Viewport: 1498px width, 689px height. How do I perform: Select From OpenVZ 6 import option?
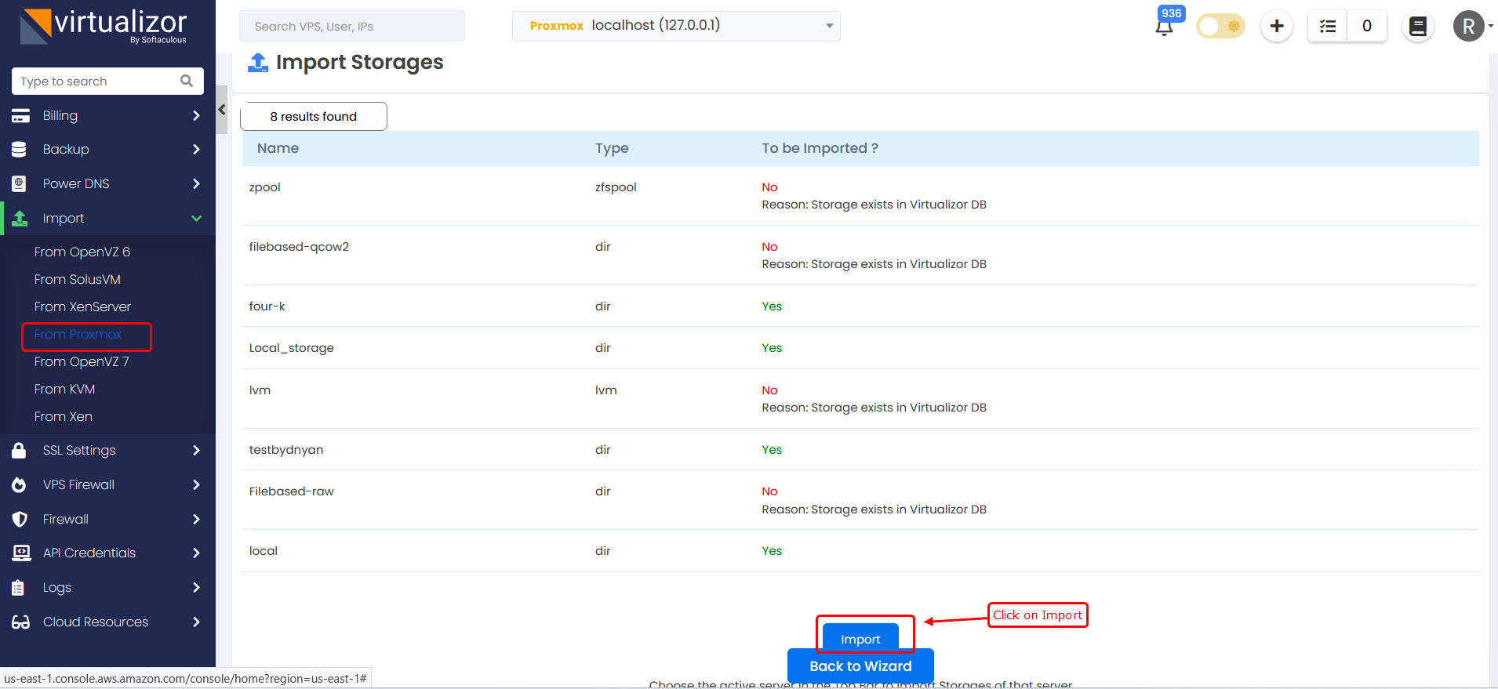(x=82, y=252)
